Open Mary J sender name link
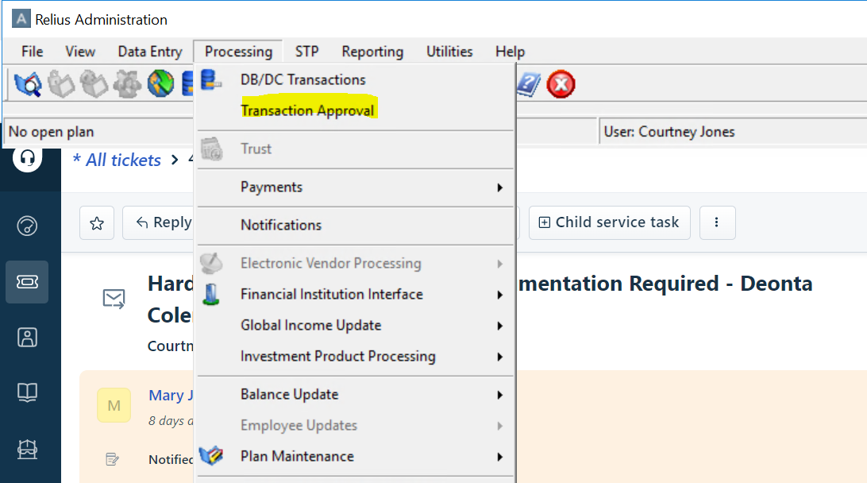The image size is (867, 483). 171,395
